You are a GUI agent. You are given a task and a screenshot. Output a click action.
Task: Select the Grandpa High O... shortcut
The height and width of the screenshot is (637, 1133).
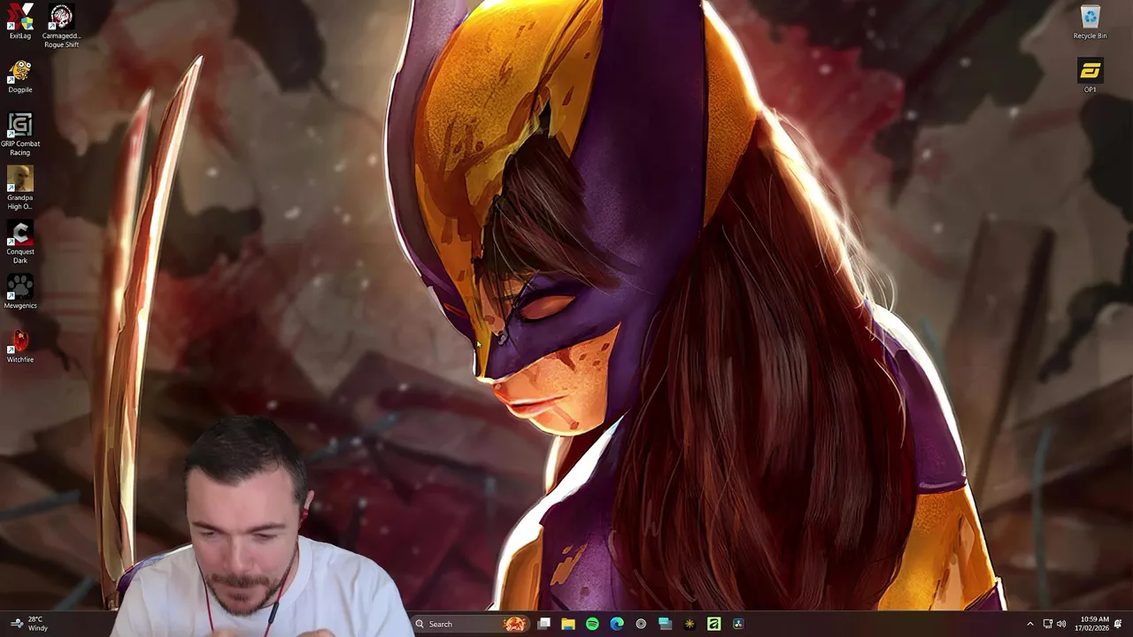tap(20, 188)
